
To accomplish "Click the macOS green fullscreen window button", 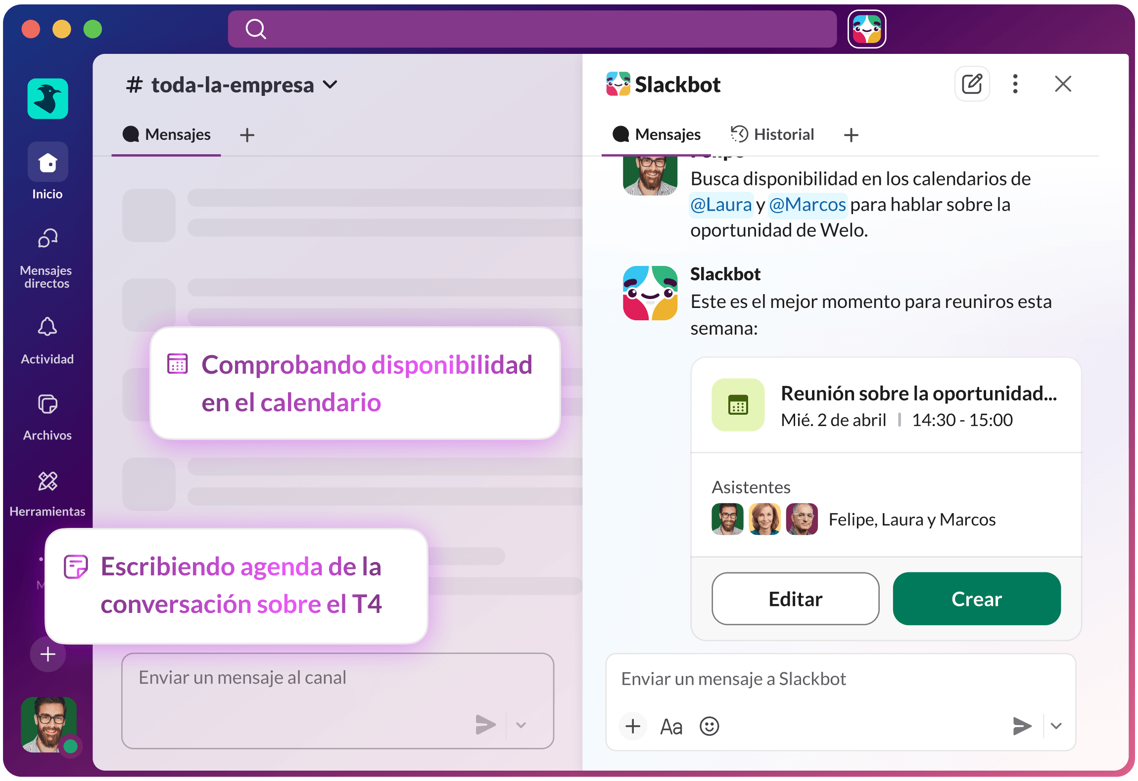I will pyautogui.click(x=93, y=29).
